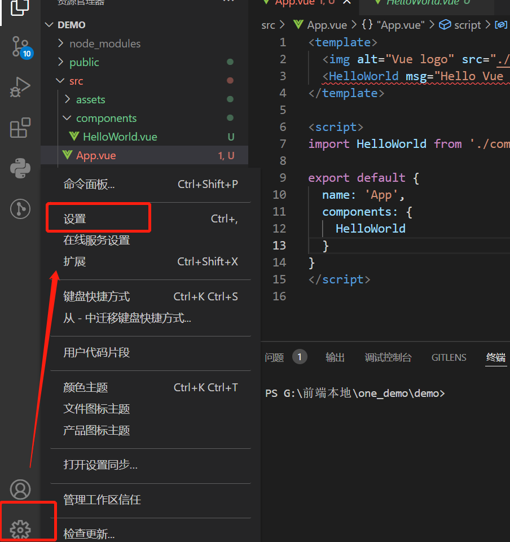Click the Manage gear icon
Viewport: 510px width, 542px height.
tap(20, 529)
